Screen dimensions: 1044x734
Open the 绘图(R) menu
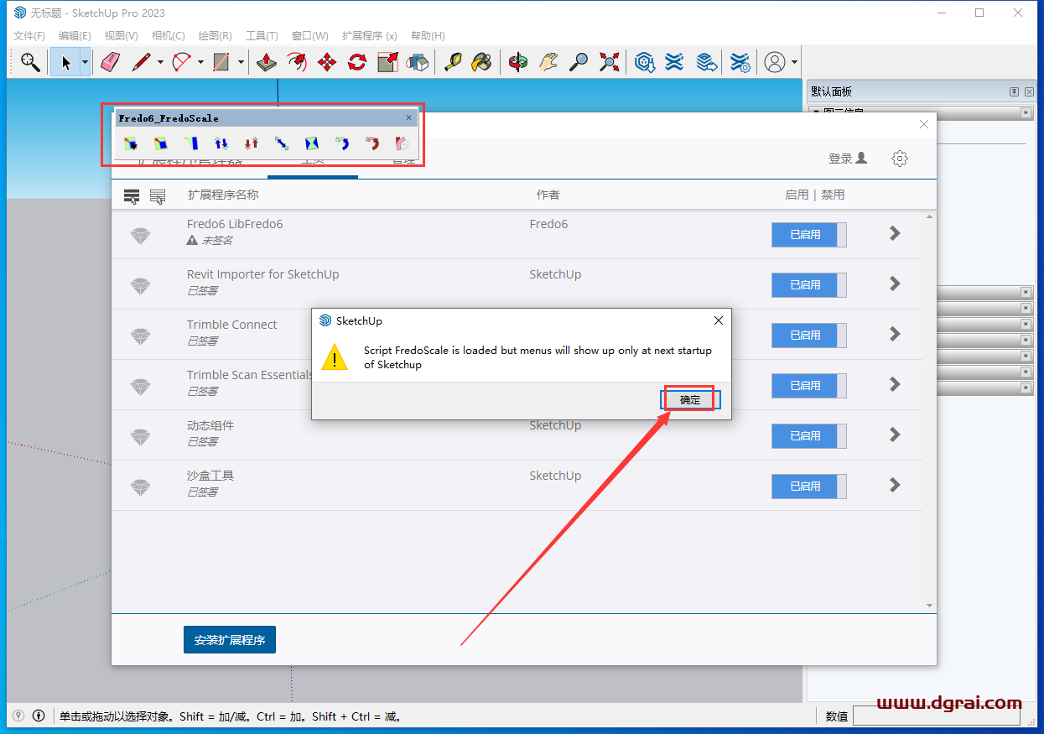[216, 36]
